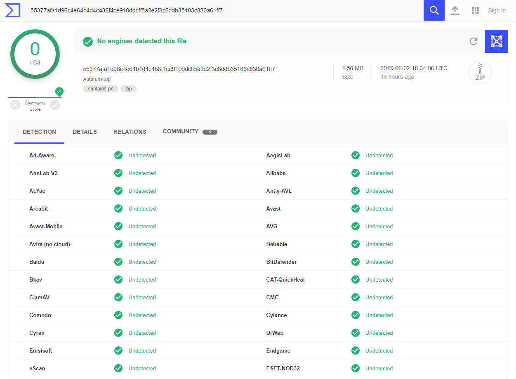Click the 'No engines detected this file' message
This screenshot has width=516, height=379.
(x=142, y=41)
